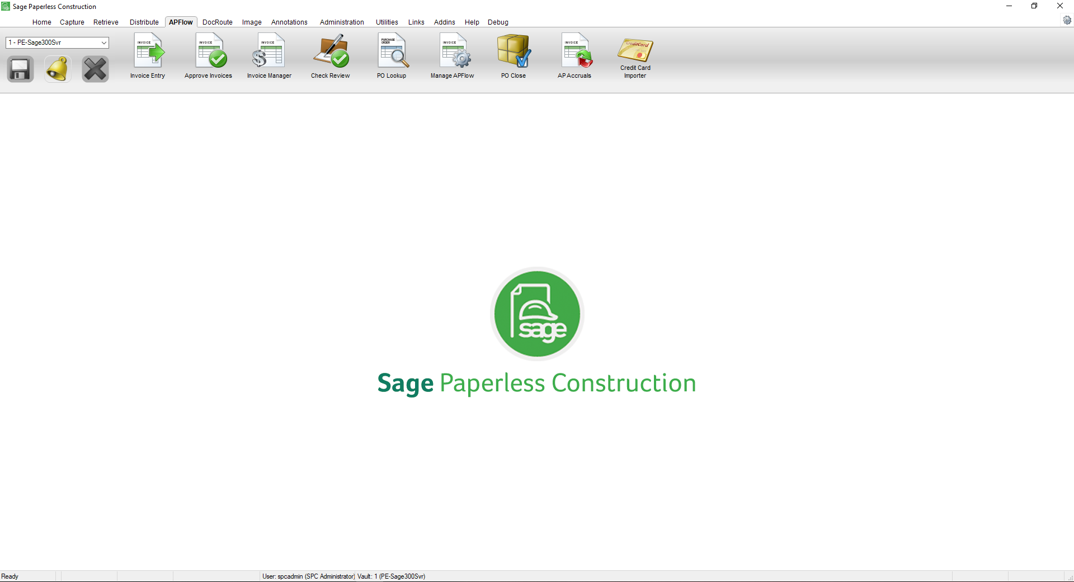Open the Distribute tab
This screenshot has height=582, width=1074.
(x=144, y=22)
